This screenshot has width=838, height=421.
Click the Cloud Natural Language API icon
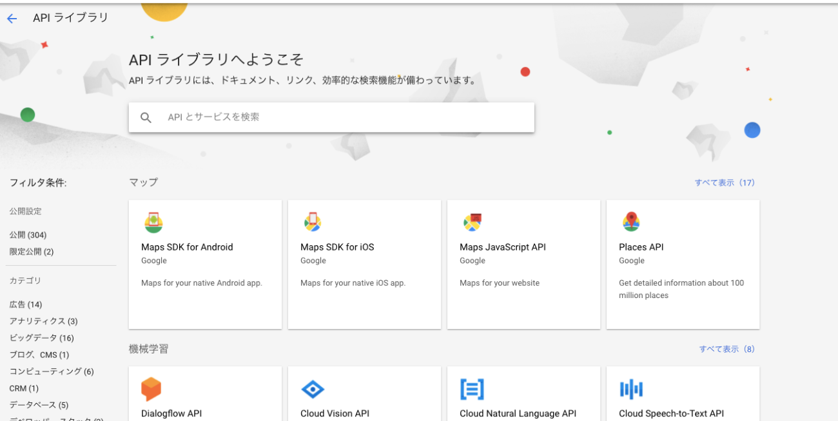pyautogui.click(x=472, y=389)
